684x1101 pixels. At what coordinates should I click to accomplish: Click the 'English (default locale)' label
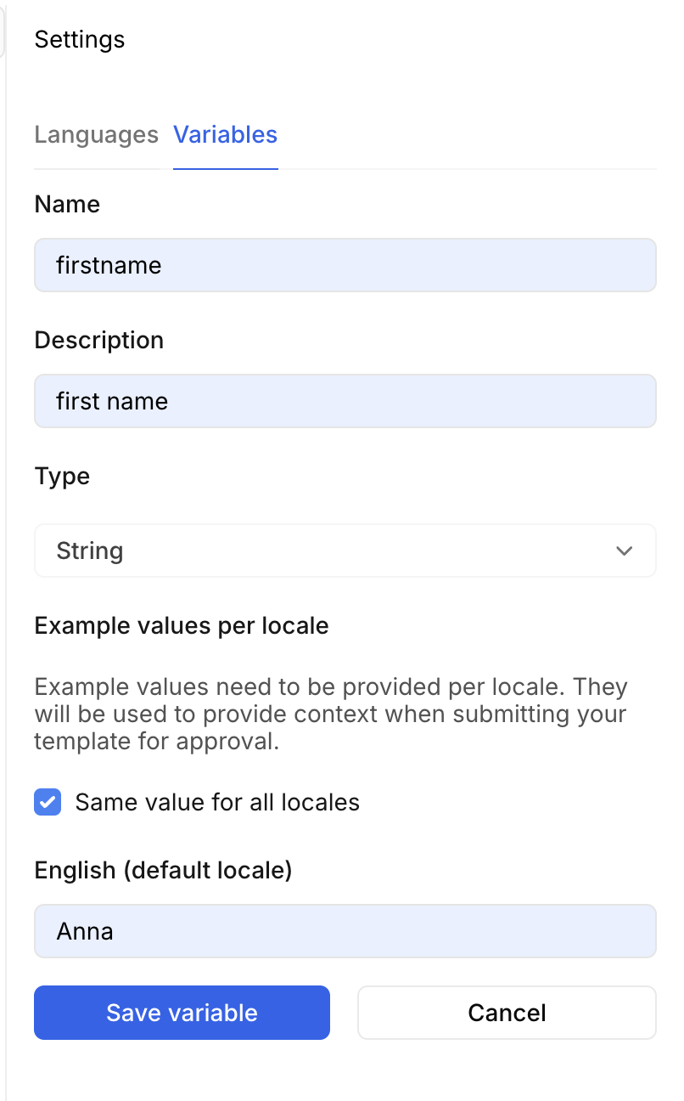tap(163, 870)
